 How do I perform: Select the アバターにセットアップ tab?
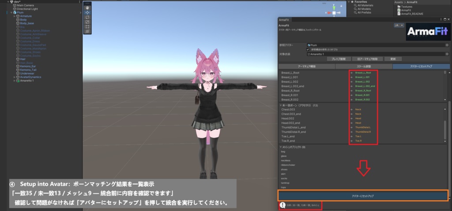(x=421, y=66)
